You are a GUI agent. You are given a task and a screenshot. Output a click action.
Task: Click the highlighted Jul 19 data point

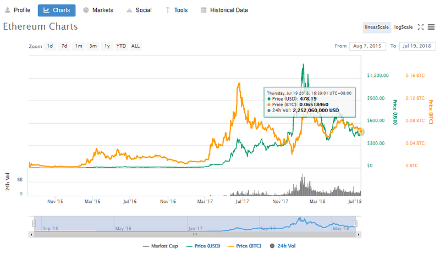pyautogui.click(x=361, y=131)
